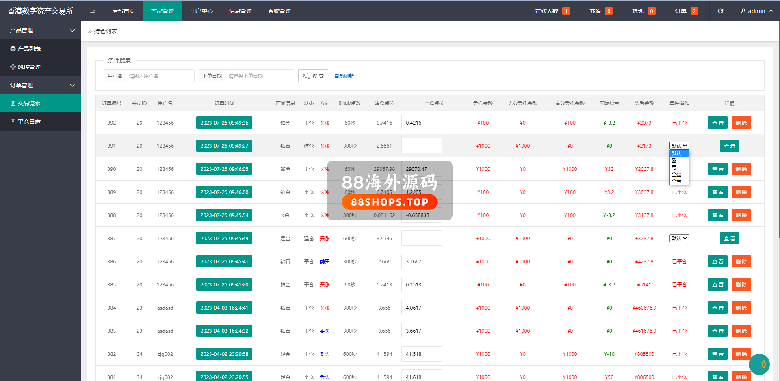Open 平仓日志 in the sidebar
This screenshot has width=780, height=381.
pyautogui.click(x=29, y=122)
